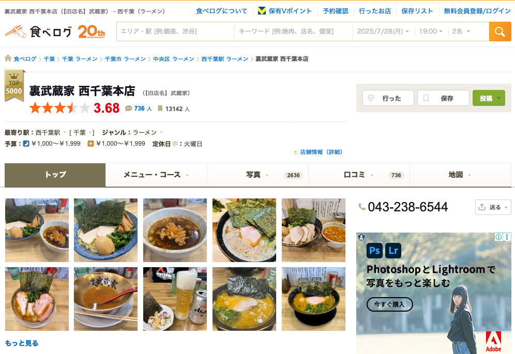Open the reservation date dropdown
The image size is (515, 354).
(x=383, y=31)
